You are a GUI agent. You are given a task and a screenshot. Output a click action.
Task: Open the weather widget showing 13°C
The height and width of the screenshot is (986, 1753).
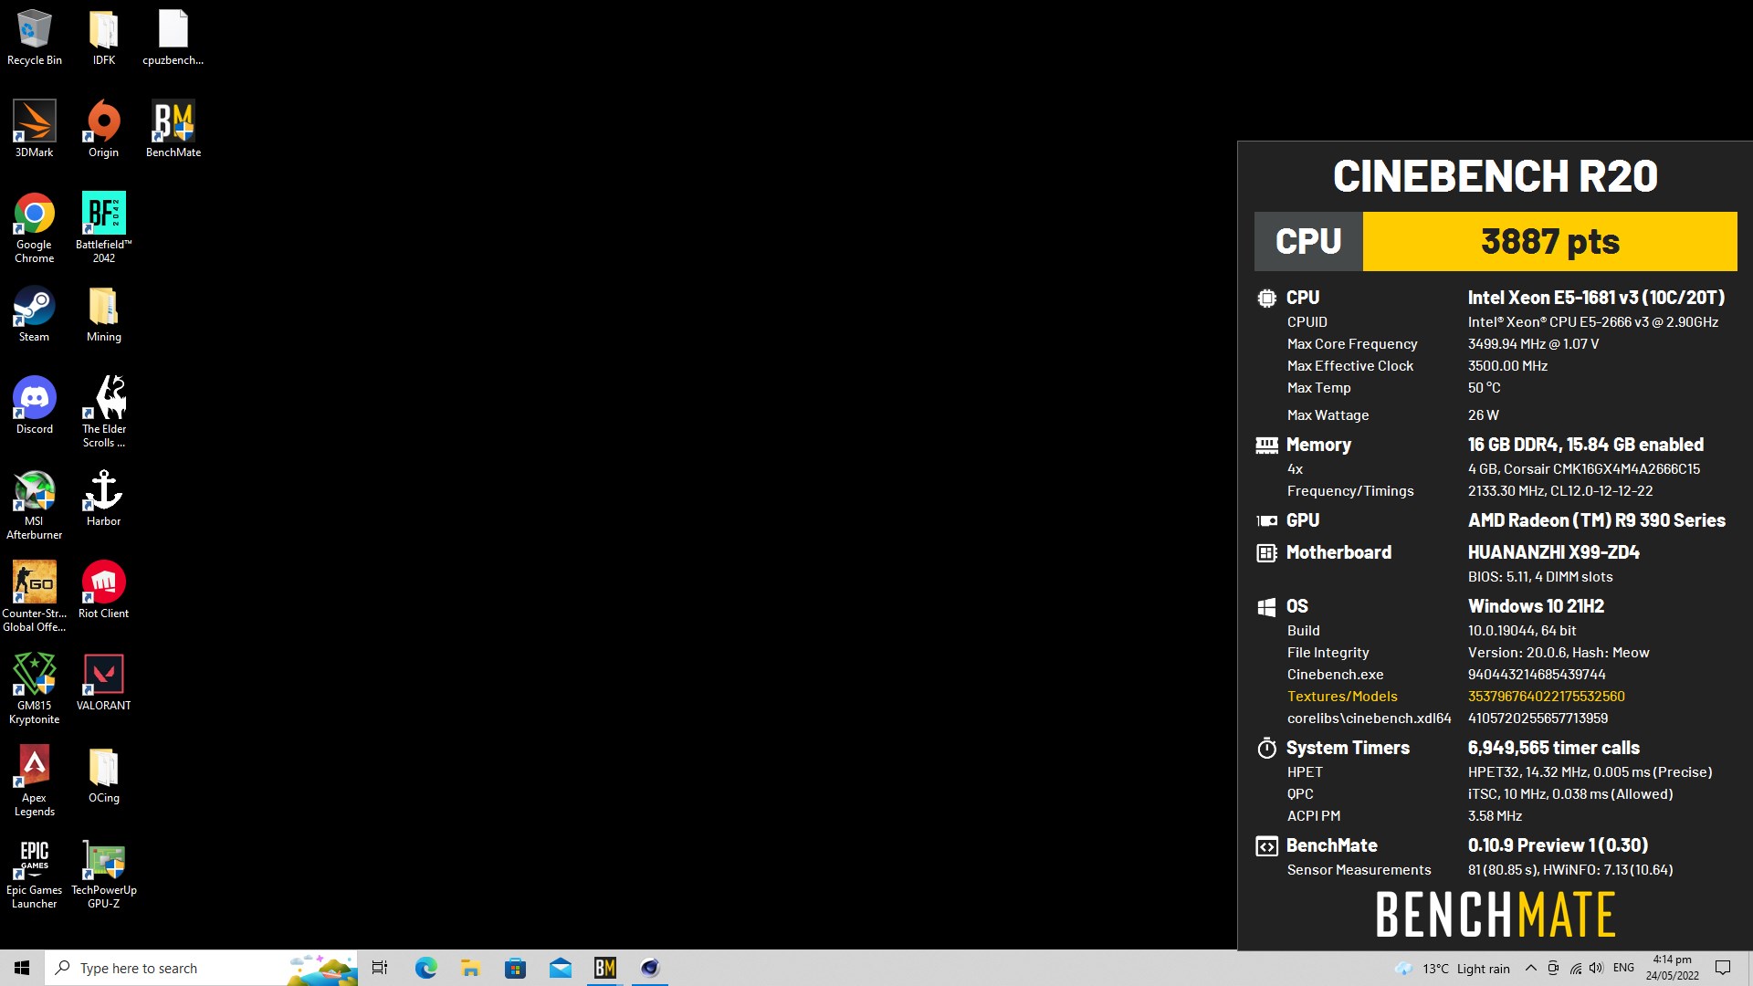point(1452,969)
